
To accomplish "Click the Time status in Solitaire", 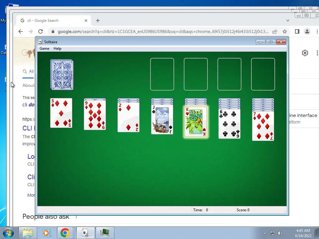I will coord(201,210).
